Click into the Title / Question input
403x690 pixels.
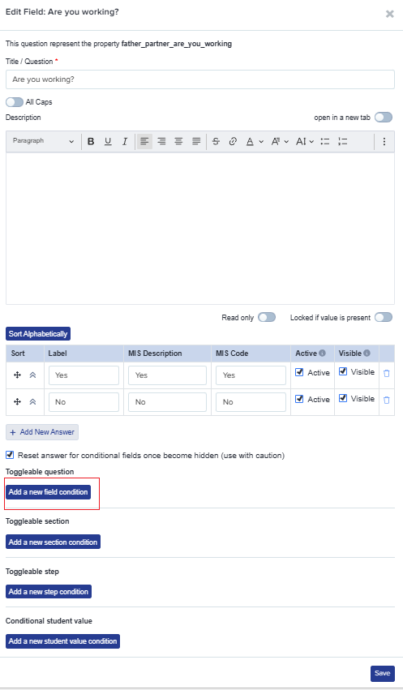(200, 79)
